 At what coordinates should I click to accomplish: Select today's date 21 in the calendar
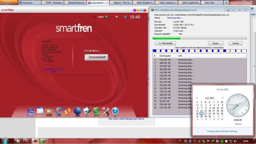tap(201, 114)
